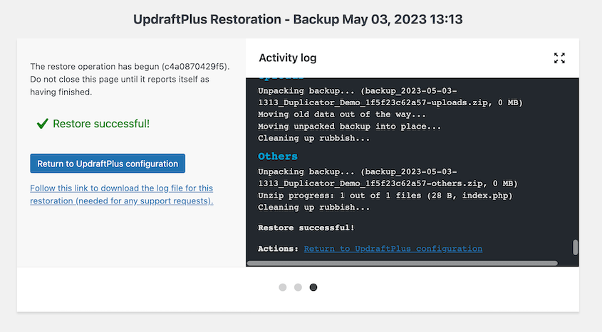This screenshot has width=602, height=332.
Task: Select the third active progress dot
Action: (x=313, y=287)
